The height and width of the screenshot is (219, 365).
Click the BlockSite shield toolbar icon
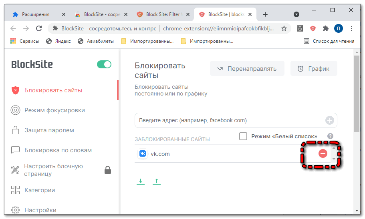point(313,28)
